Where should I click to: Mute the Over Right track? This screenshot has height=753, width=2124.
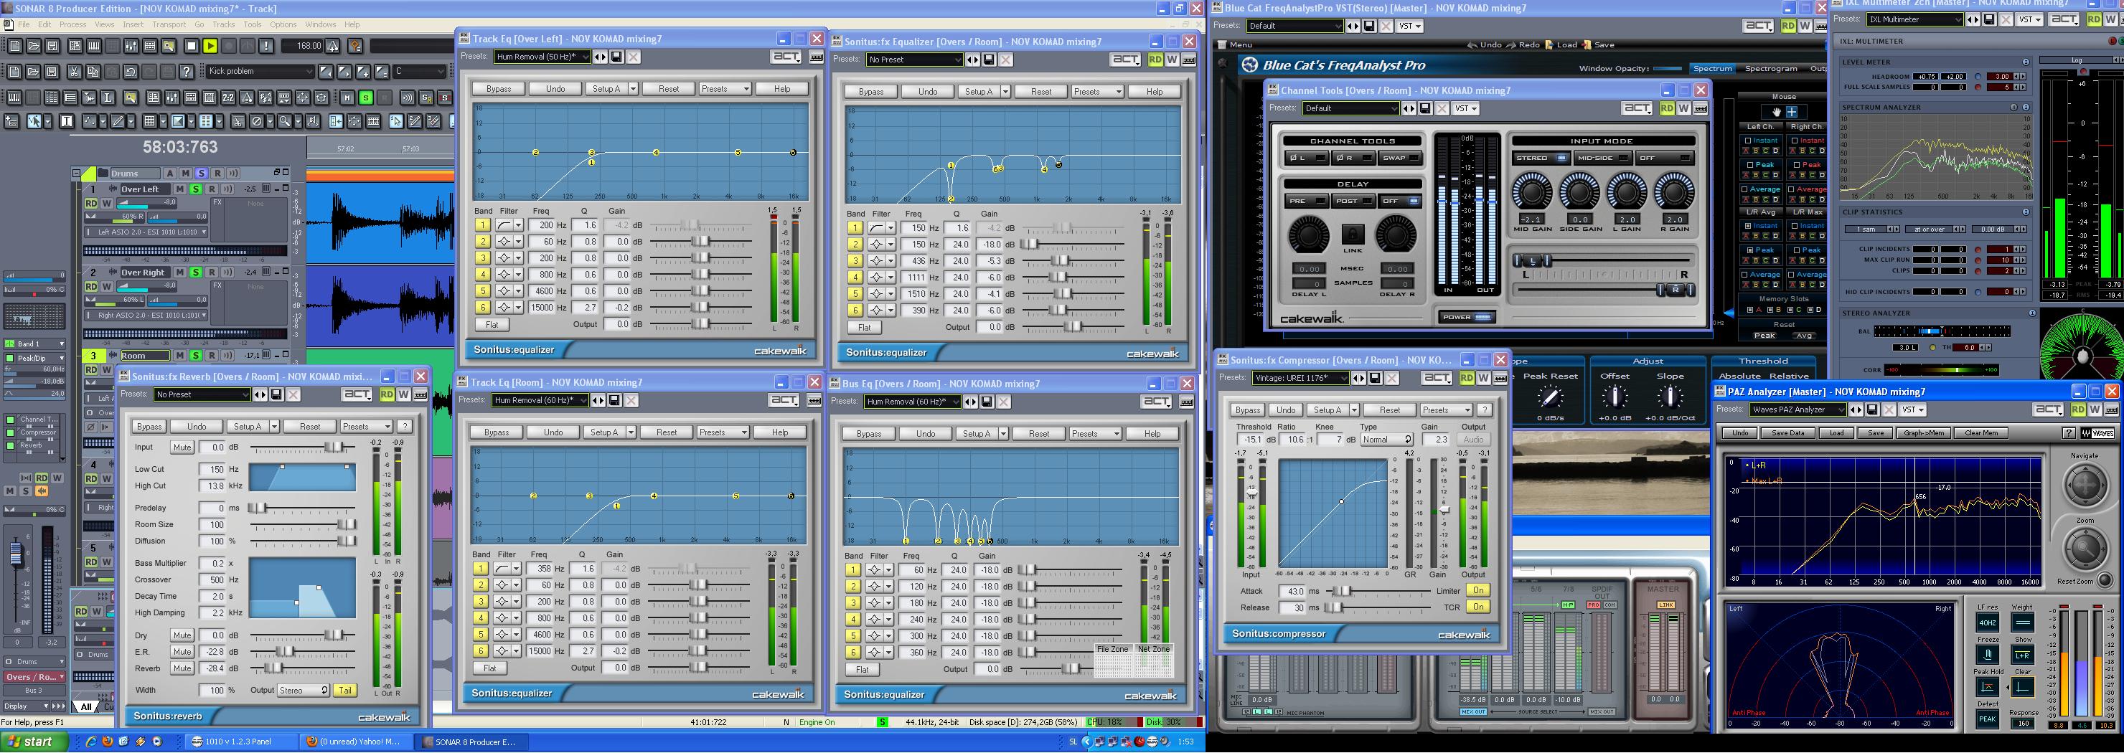click(179, 273)
